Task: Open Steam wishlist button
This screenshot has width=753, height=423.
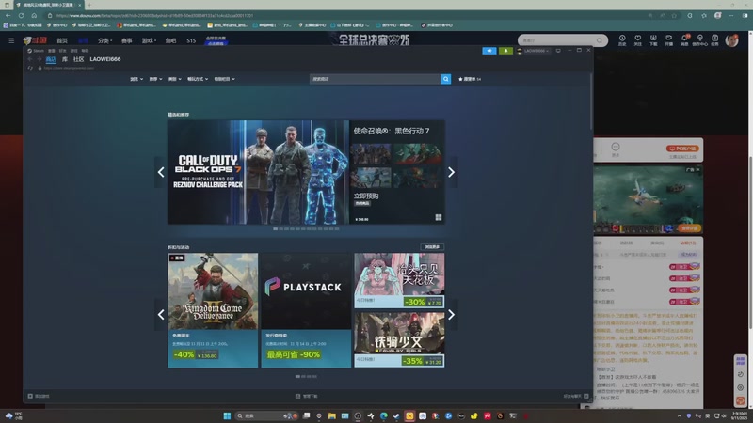Action: pos(470,79)
